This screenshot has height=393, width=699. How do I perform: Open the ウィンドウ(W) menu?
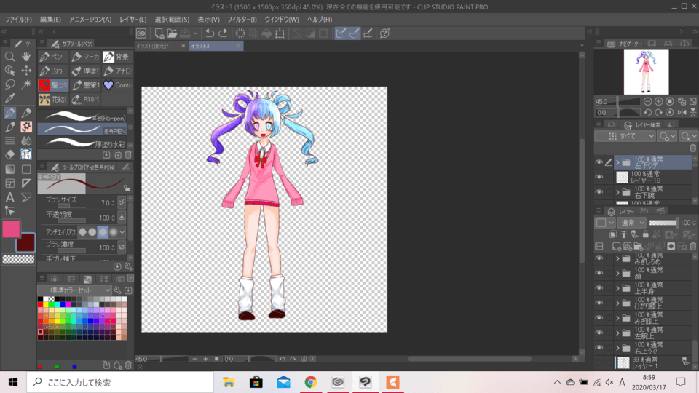coord(282,20)
